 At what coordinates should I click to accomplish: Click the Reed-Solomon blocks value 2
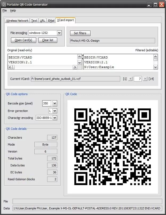pos(52,179)
